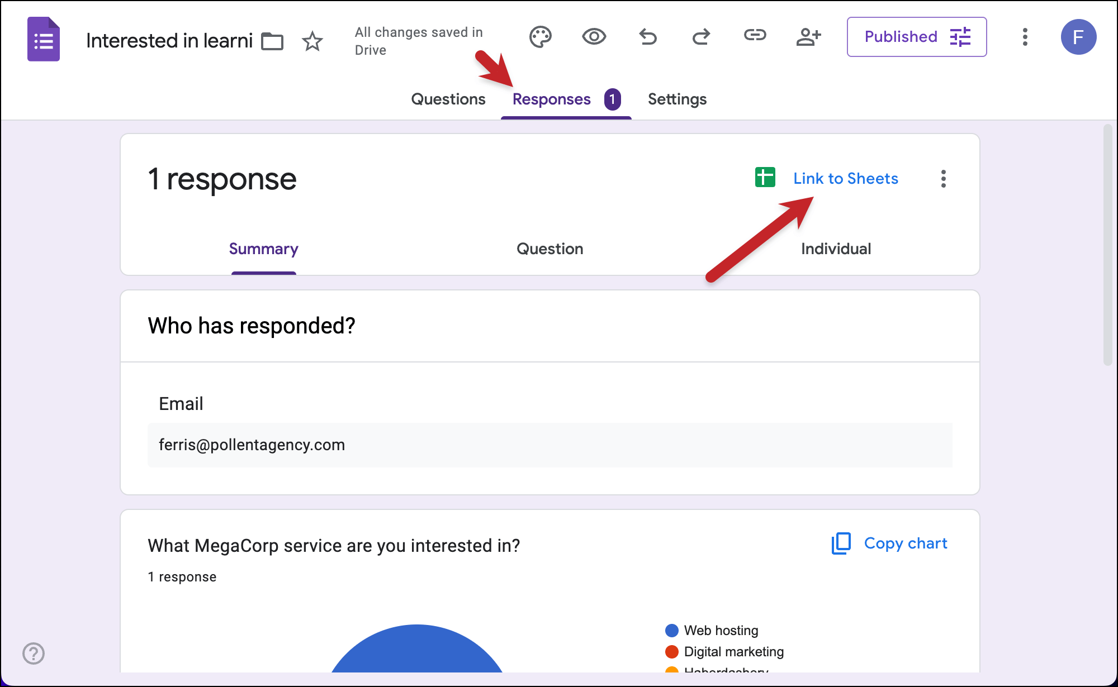The height and width of the screenshot is (687, 1118).
Task: Switch to the Settings tab
Action: click(677, 99)
